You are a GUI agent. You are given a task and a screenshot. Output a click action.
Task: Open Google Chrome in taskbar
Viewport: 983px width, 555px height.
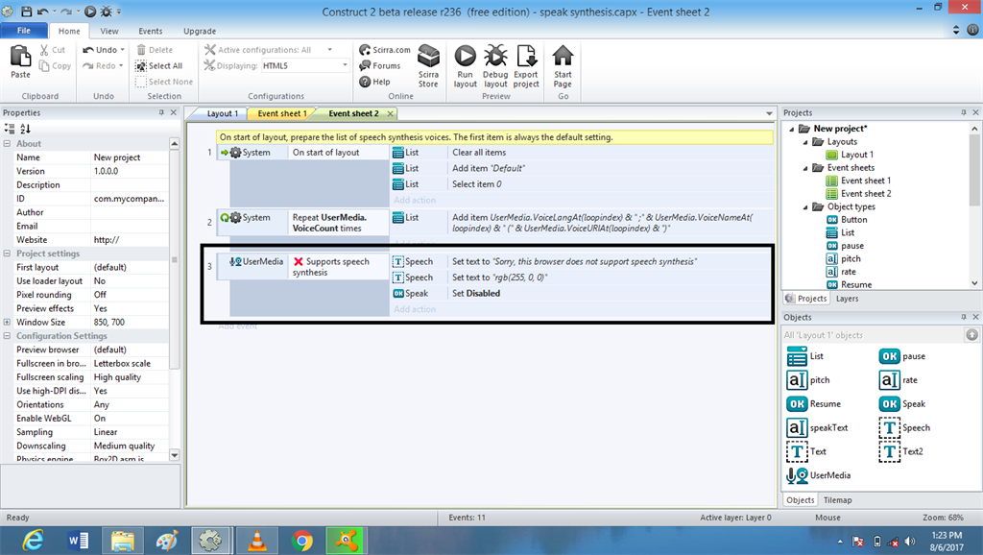coord(302,541)
